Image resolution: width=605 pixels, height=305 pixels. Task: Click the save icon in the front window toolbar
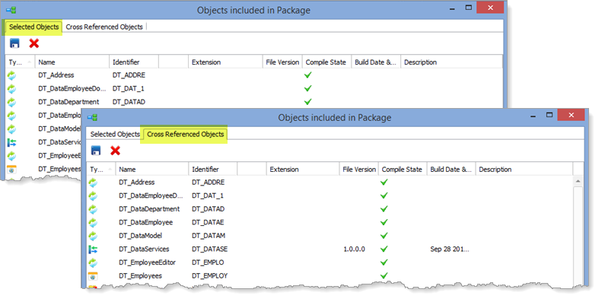[x=96, y=151]
